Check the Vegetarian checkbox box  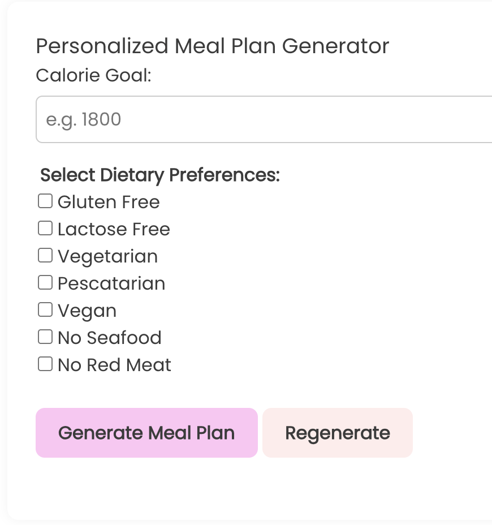[x=45, y=255]
